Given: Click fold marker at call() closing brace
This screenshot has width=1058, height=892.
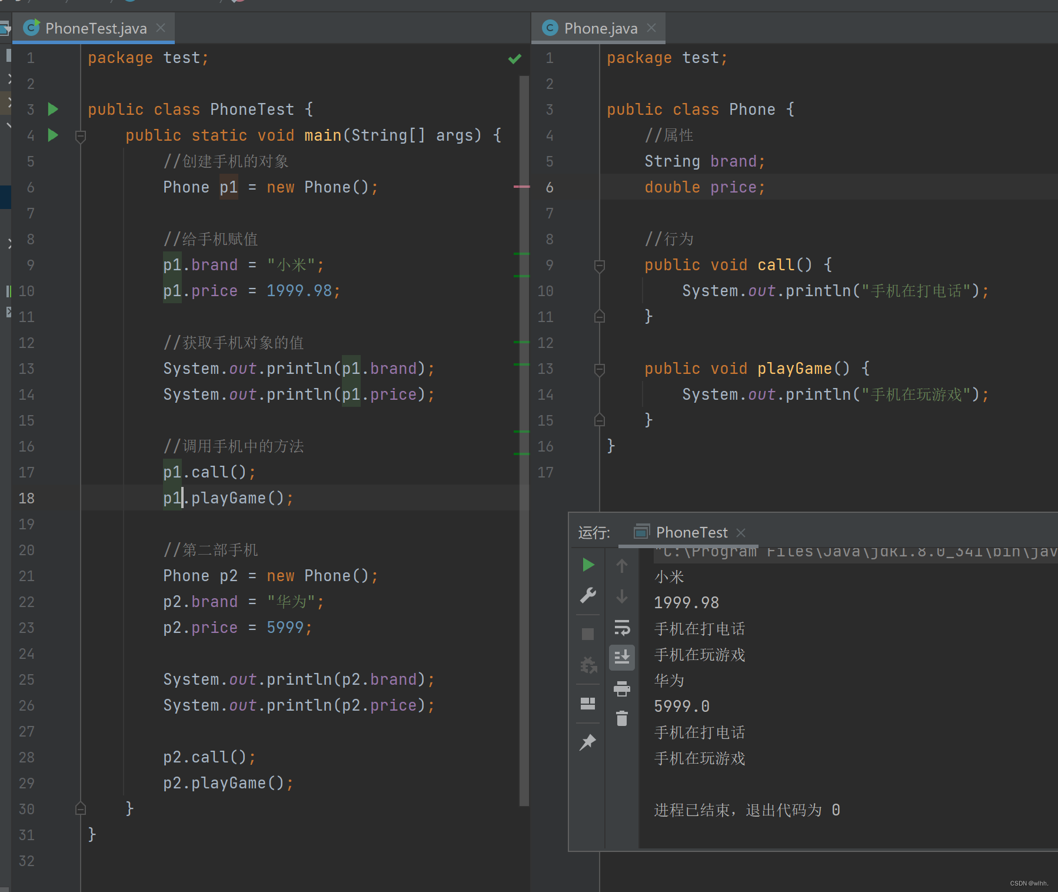Looking at the screenshot, I should [x=600, y=316].
